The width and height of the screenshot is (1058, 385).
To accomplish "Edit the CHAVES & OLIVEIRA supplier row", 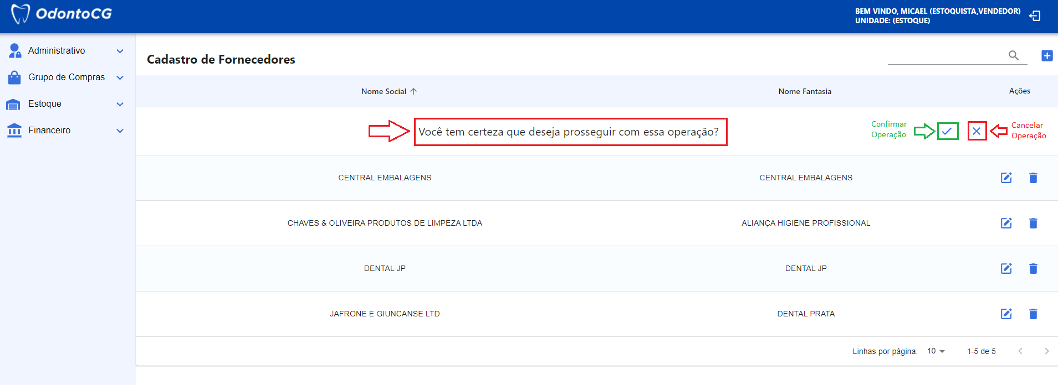I will [x=1006, y=223].
